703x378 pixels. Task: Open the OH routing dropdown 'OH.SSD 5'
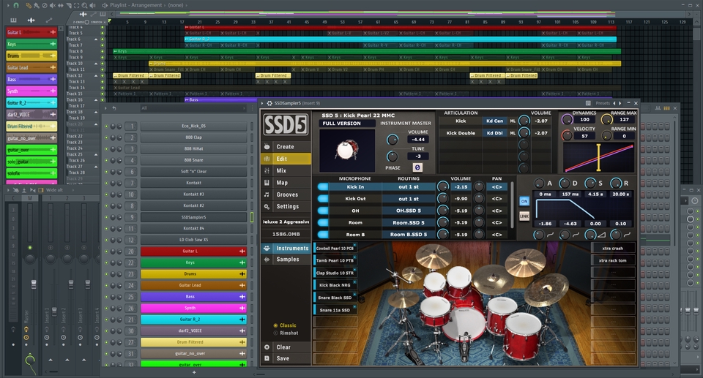coord(409,211)
